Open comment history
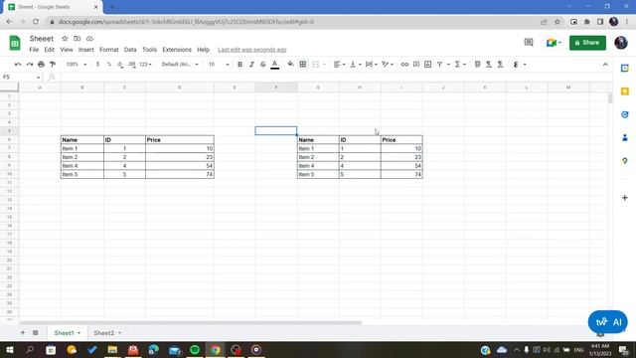The width and height of the screenshot is (636, 358). [x=529, y=42]
